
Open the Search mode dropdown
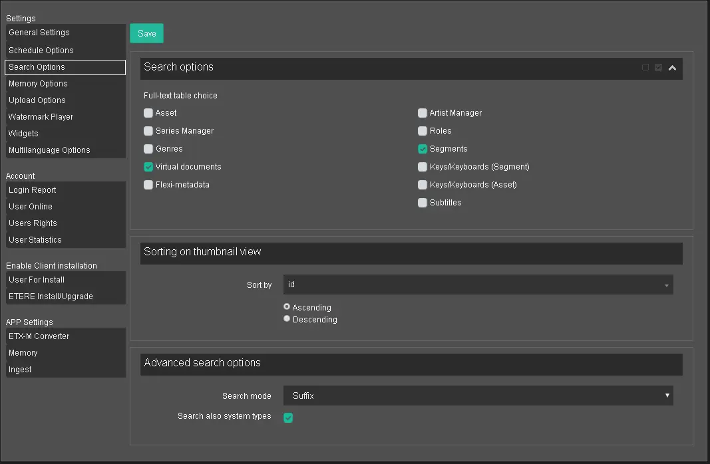478,396
